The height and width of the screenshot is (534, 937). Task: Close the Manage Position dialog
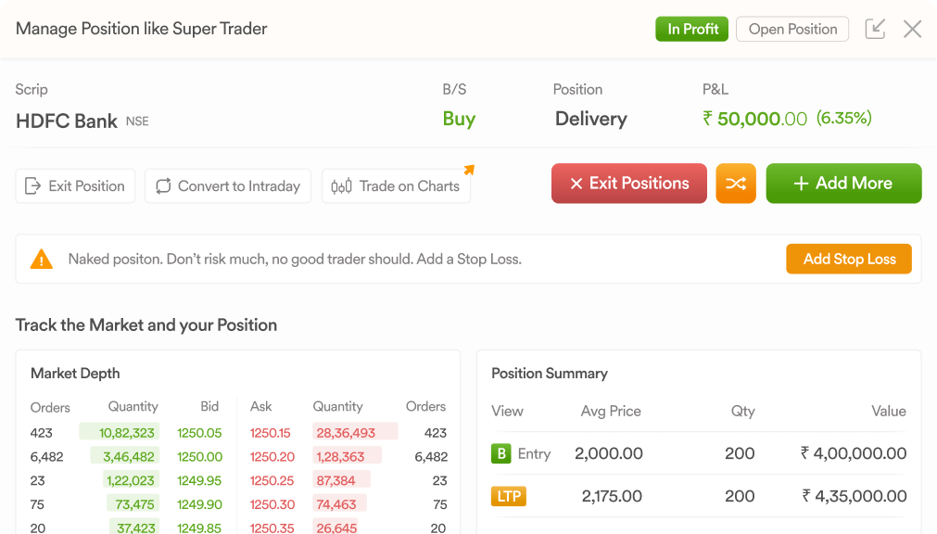[x=913, y=29]
